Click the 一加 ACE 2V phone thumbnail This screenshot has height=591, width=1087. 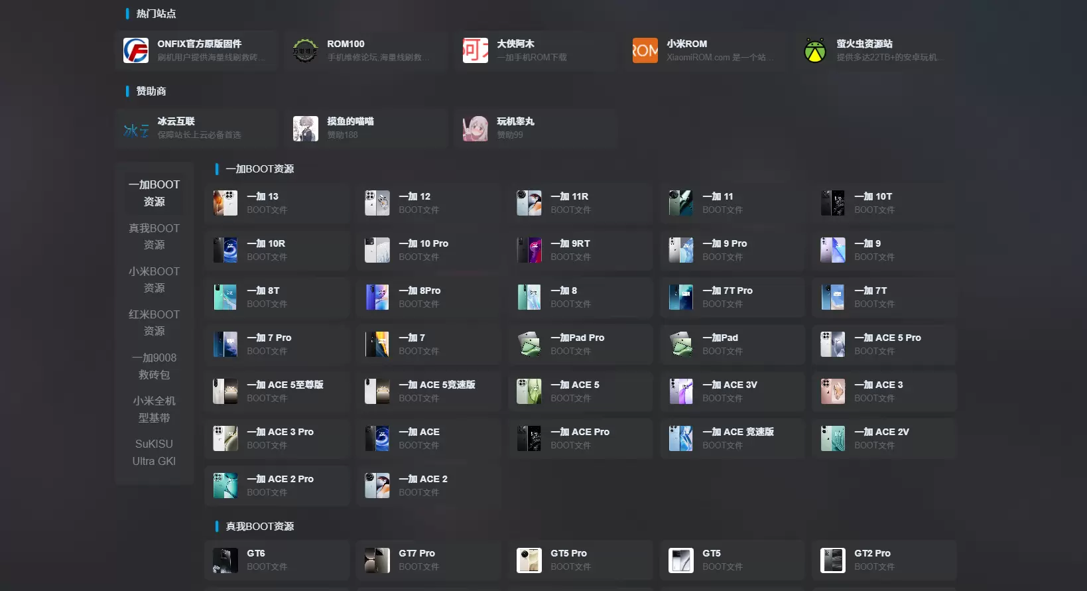[x=832, y=438]
